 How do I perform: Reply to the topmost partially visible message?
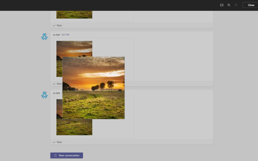(57, 25)
